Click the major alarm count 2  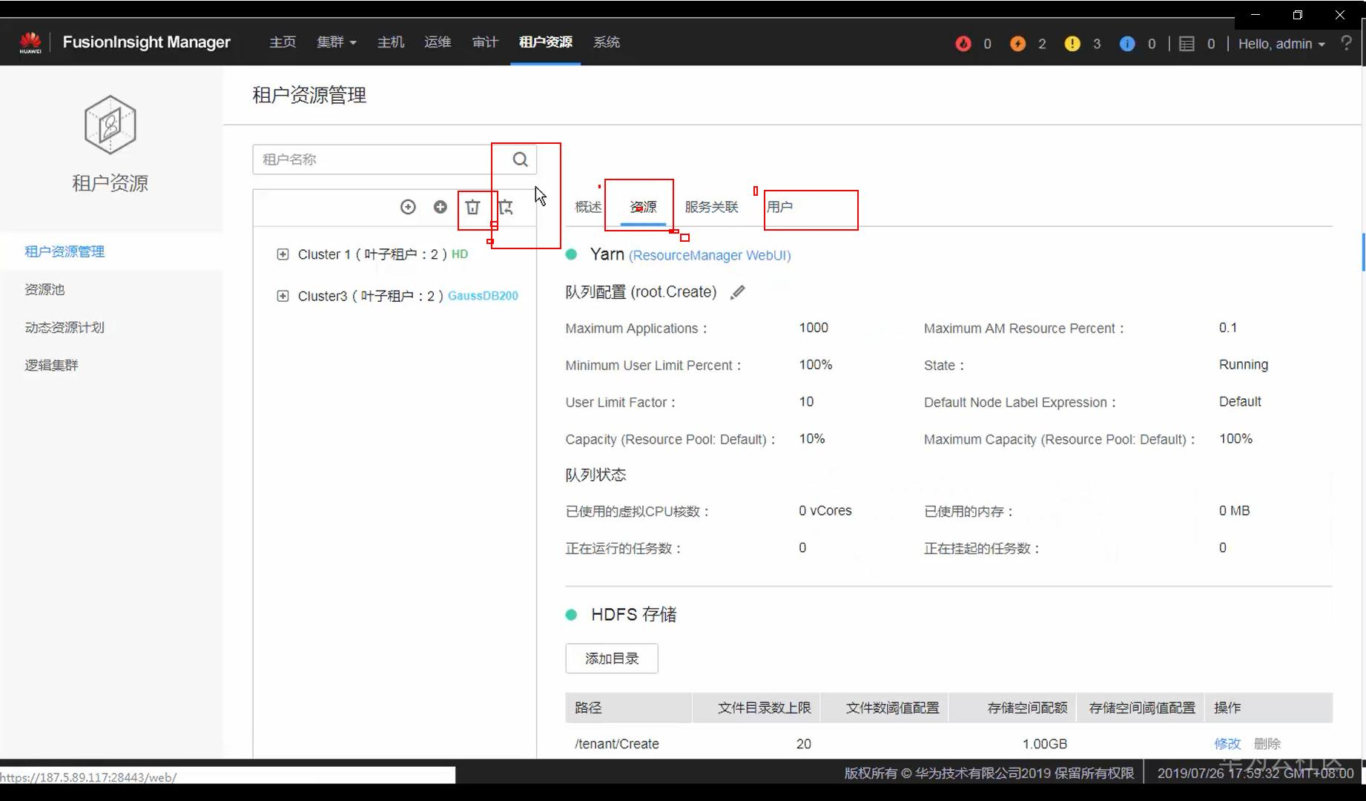1042,44
